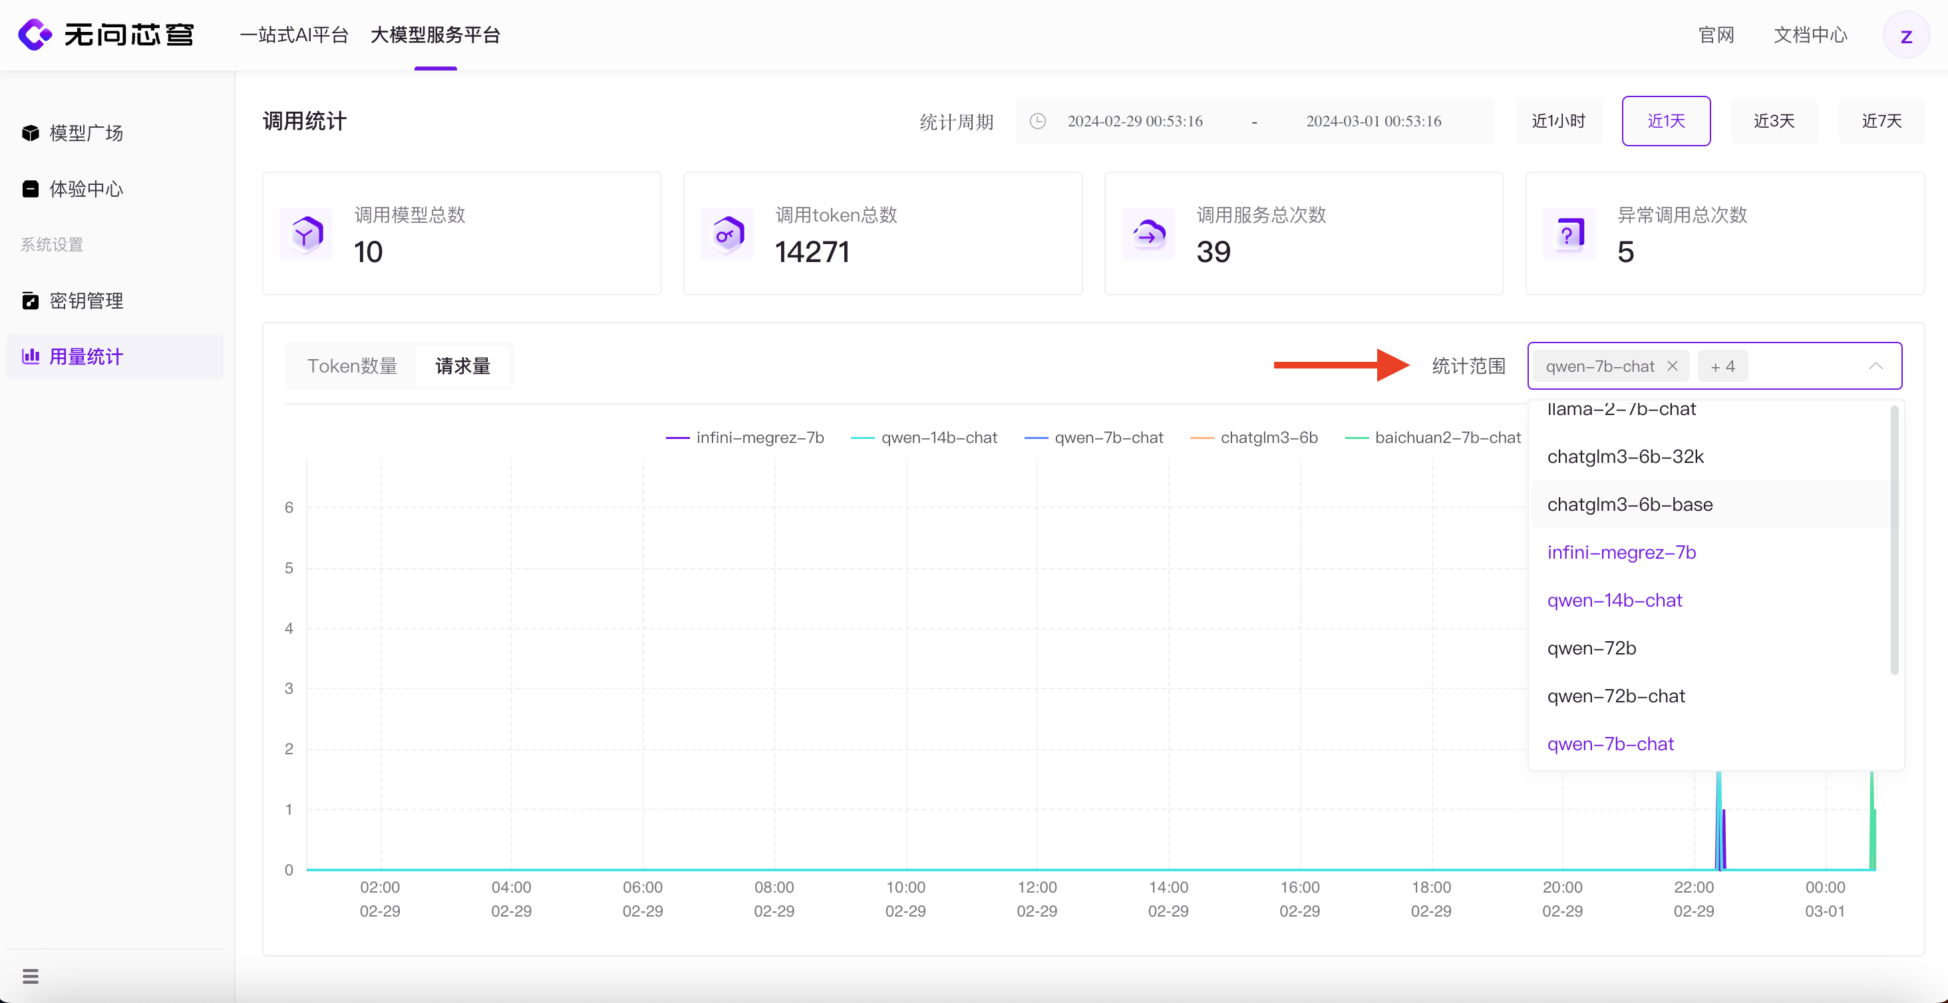Click the 调用token总数 value 14271
The height and width of the screenshot is (1003, 1948).
[x=812, y=251]
